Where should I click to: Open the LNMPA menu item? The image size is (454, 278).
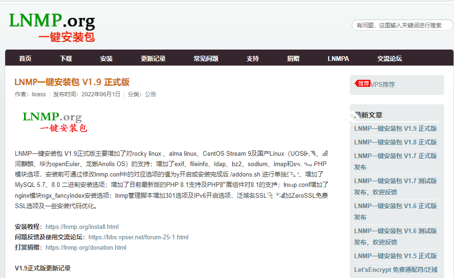tap(338, 58)
